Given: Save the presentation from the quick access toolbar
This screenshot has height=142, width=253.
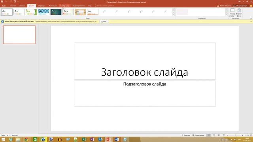Looking at the screenshot, I should coord(2,2).
